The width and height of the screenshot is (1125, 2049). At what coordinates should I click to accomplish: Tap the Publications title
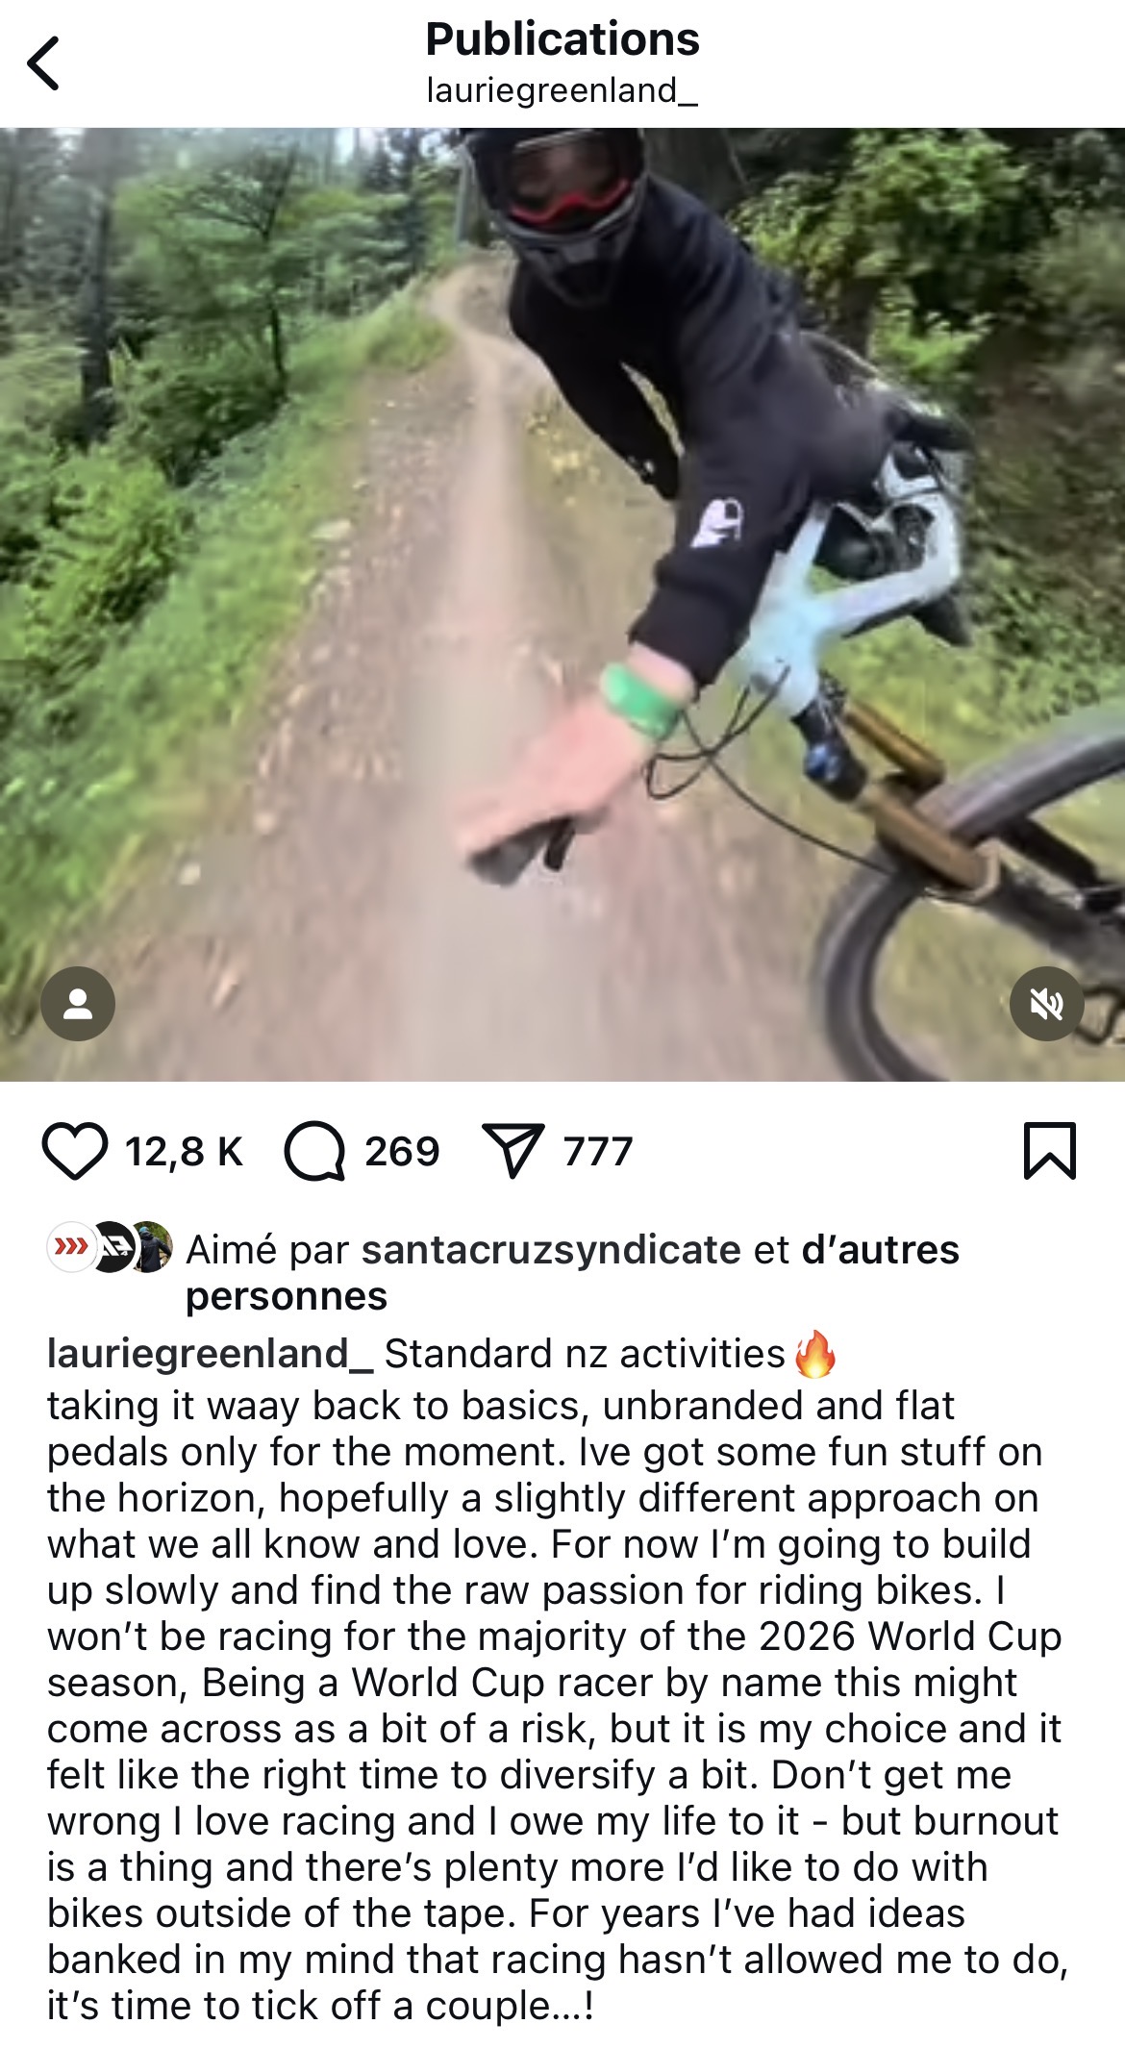(562, 39)
